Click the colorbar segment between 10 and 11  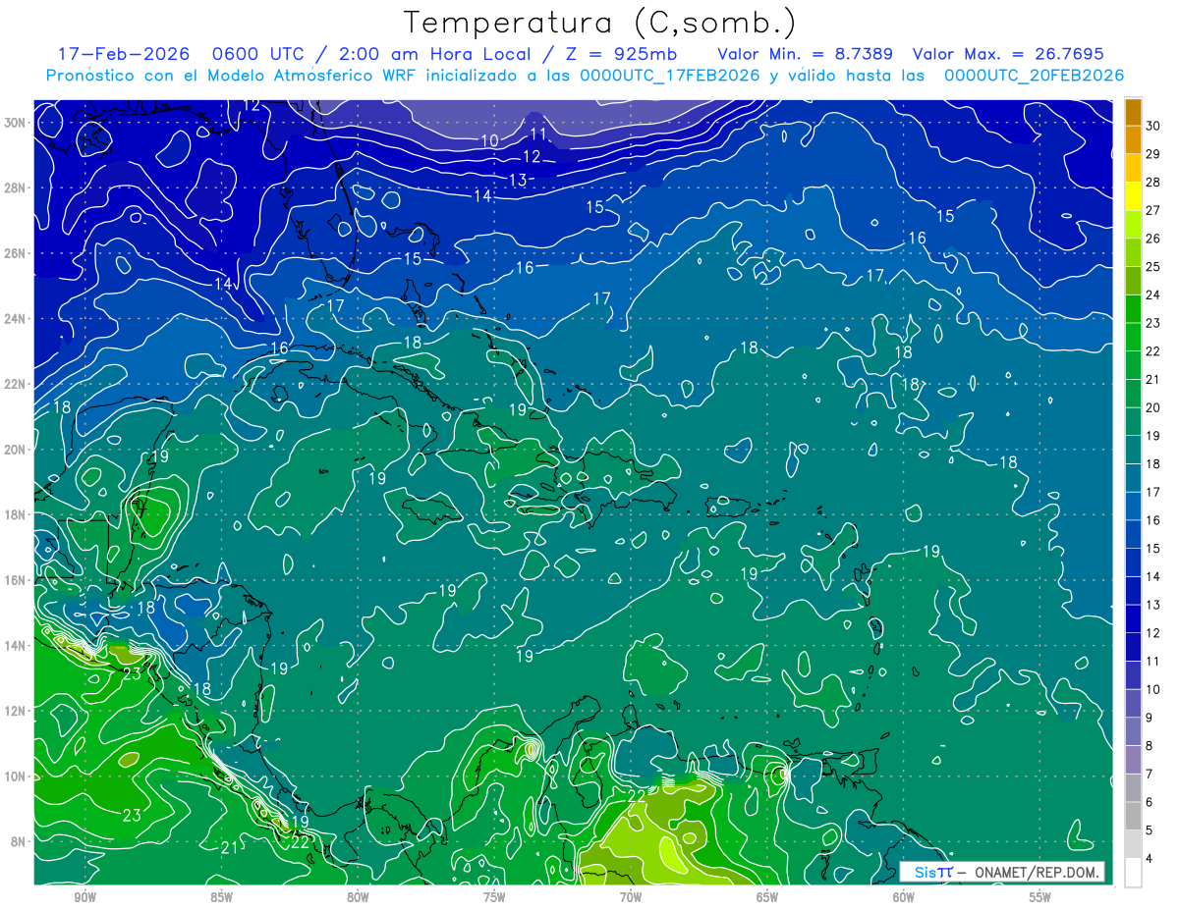point(1133,675)
